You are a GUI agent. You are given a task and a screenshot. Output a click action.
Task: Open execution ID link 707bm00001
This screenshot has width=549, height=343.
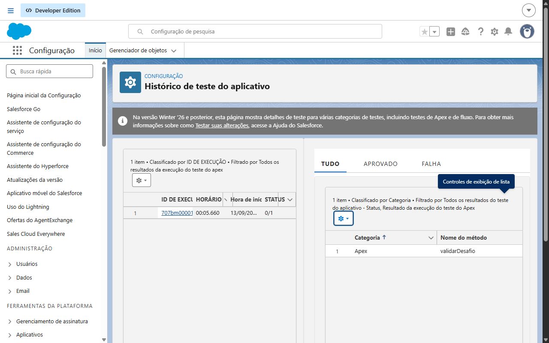pyautogui.click(x=177, y=213)
